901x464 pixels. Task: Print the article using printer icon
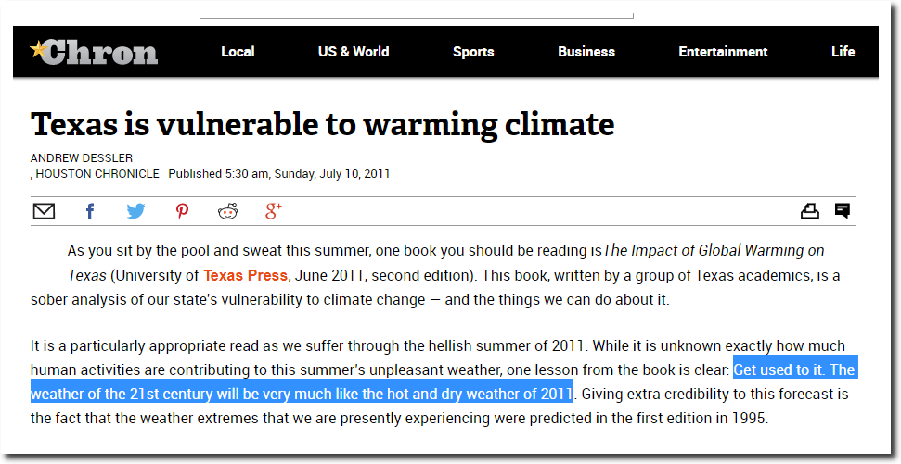(810, 211)
